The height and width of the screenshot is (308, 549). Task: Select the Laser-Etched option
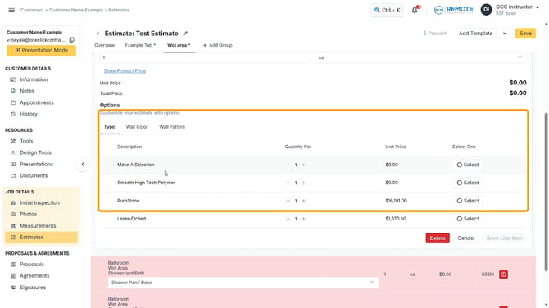click(x=467, y=219)
